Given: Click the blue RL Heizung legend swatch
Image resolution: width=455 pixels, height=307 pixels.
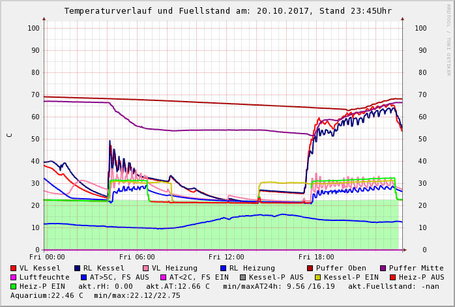Looking at the screenshot, I should [x=222, y=268].
